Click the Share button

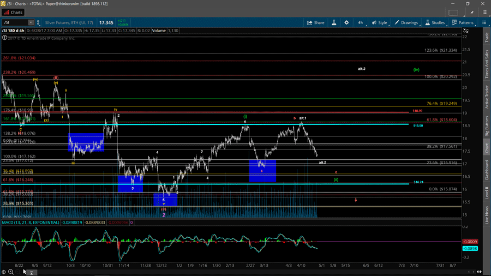pyautogui.click(x=315, y=23)
